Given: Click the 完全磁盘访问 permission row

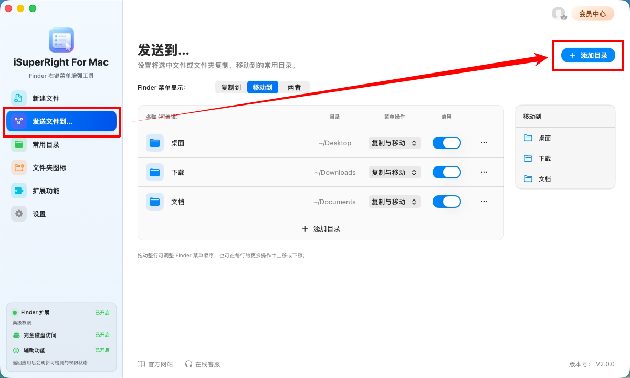Looking at the screenshot, I should [61, 335].
